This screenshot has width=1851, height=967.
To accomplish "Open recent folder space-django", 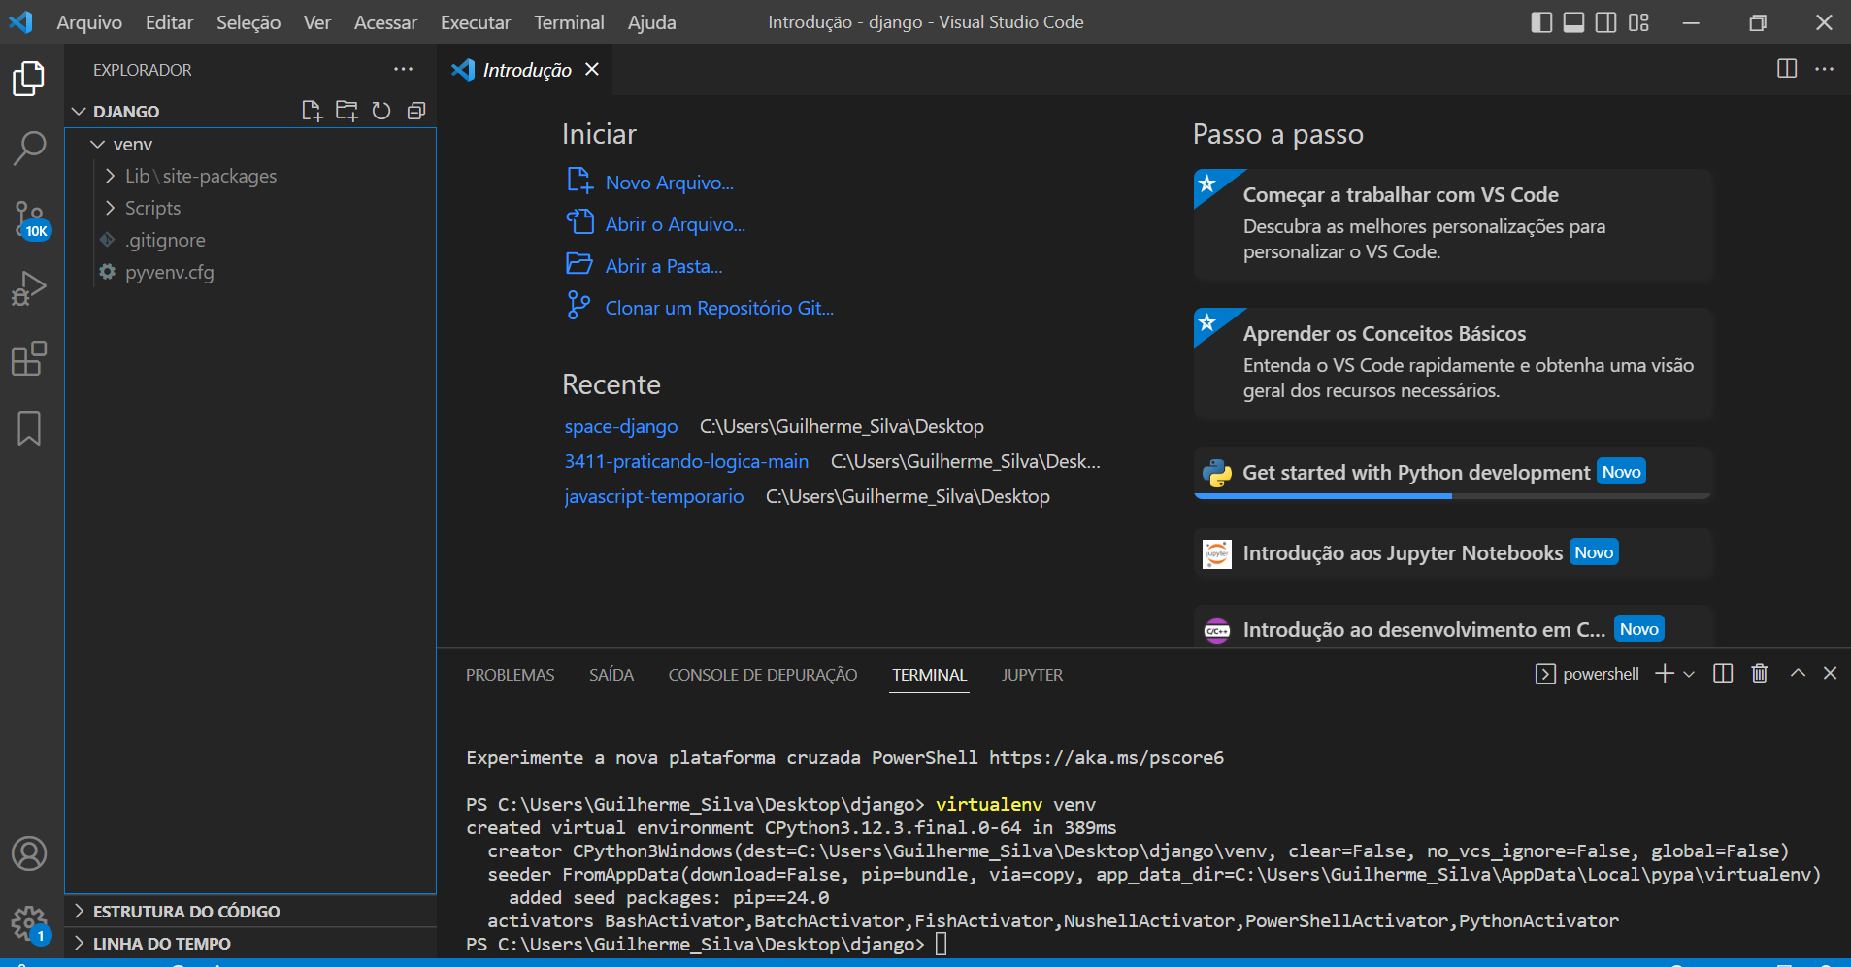I will click(x=621, y=426).
